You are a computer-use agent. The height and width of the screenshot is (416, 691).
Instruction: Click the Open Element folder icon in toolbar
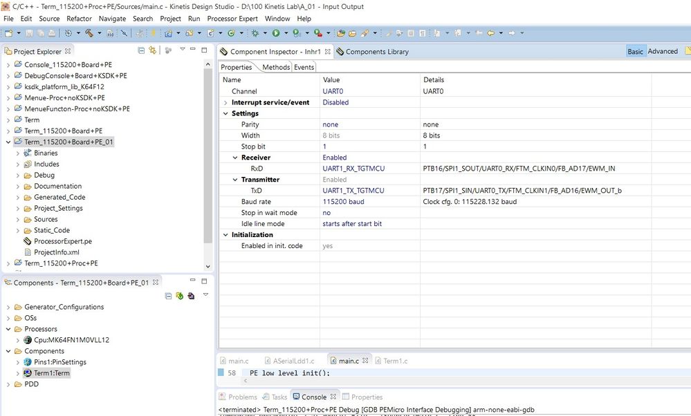pos(340,33)
